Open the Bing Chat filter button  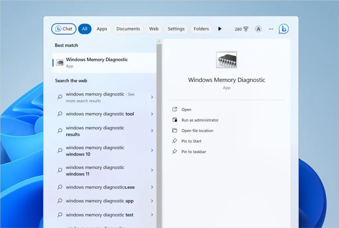(x=64, y=29)
